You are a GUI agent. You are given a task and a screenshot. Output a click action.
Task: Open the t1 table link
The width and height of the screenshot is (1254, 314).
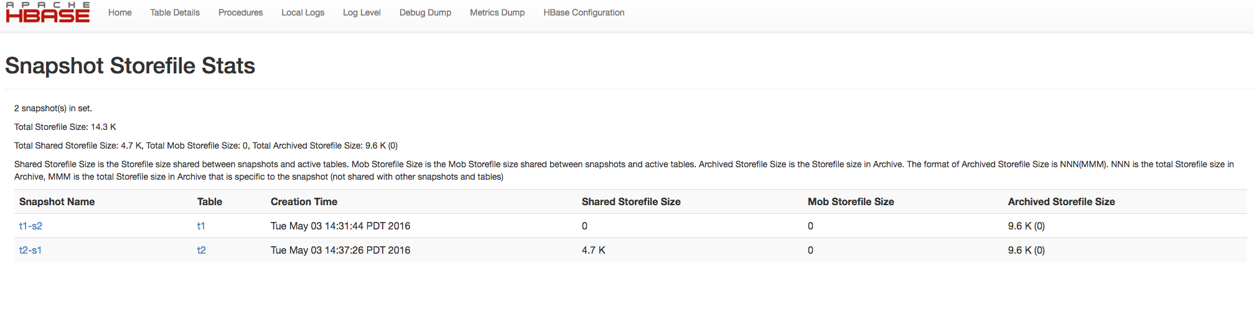[201, 226]
